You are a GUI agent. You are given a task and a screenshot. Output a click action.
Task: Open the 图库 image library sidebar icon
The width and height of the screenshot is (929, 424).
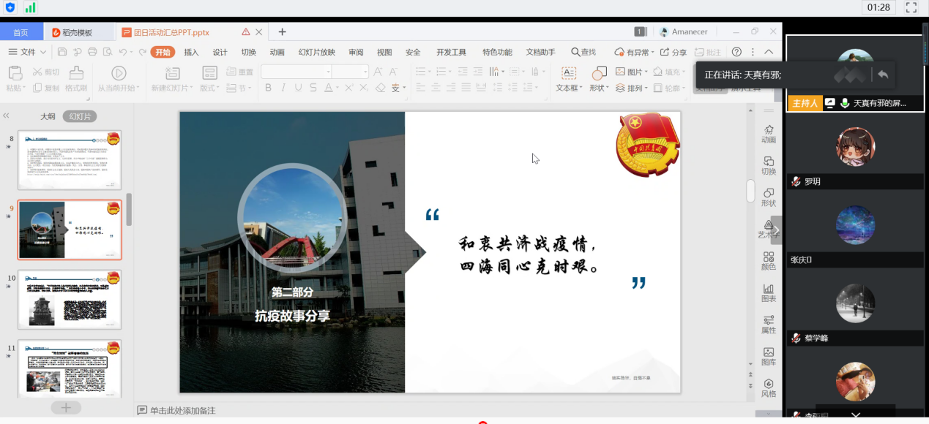768,357
